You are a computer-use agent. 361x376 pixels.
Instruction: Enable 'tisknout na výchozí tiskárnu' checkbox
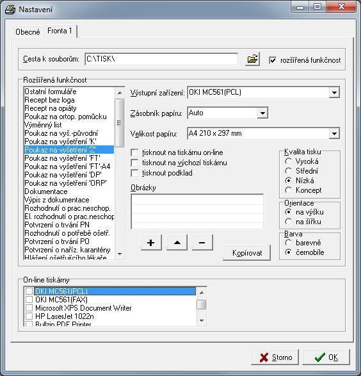point(134,163)
